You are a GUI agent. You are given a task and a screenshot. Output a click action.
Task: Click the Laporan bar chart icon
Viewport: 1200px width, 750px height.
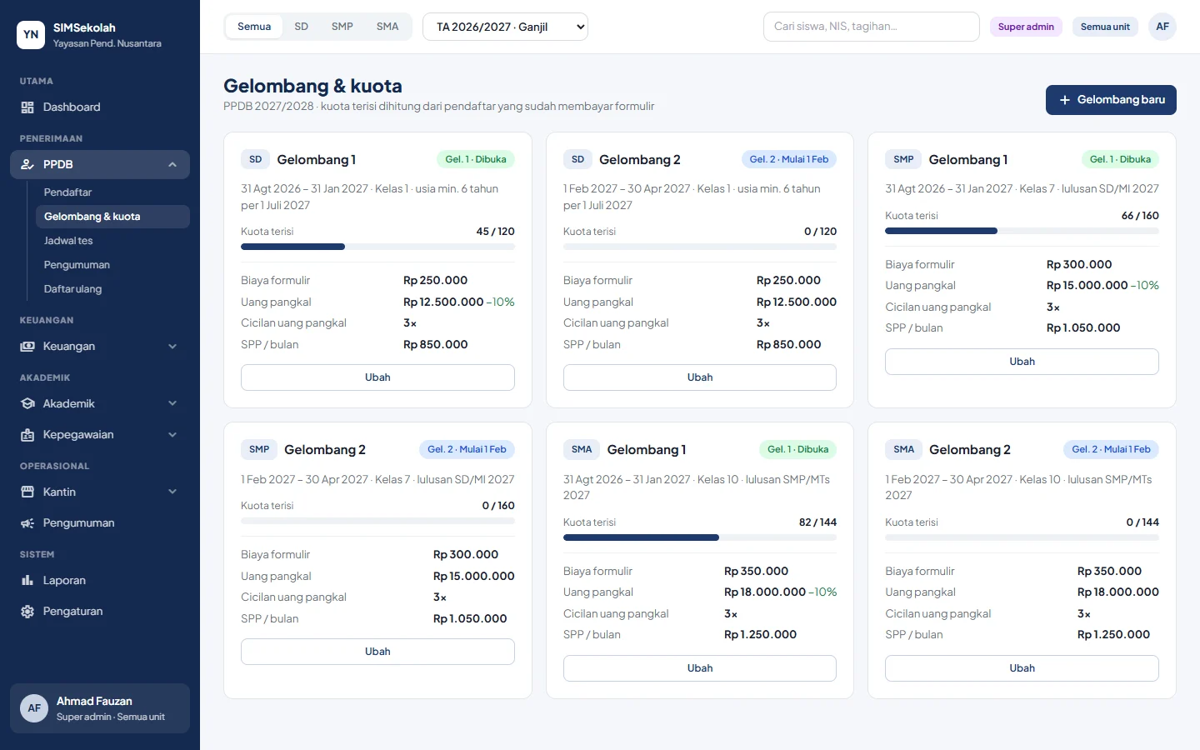[27, 581]
